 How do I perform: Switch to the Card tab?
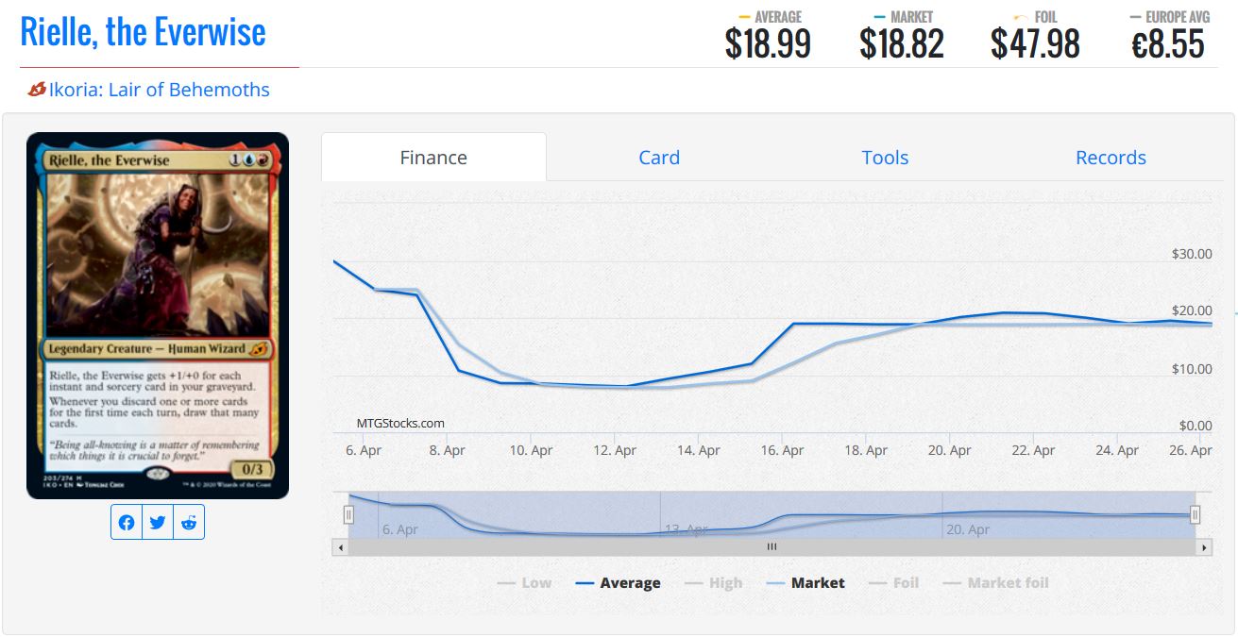(659, 158)
